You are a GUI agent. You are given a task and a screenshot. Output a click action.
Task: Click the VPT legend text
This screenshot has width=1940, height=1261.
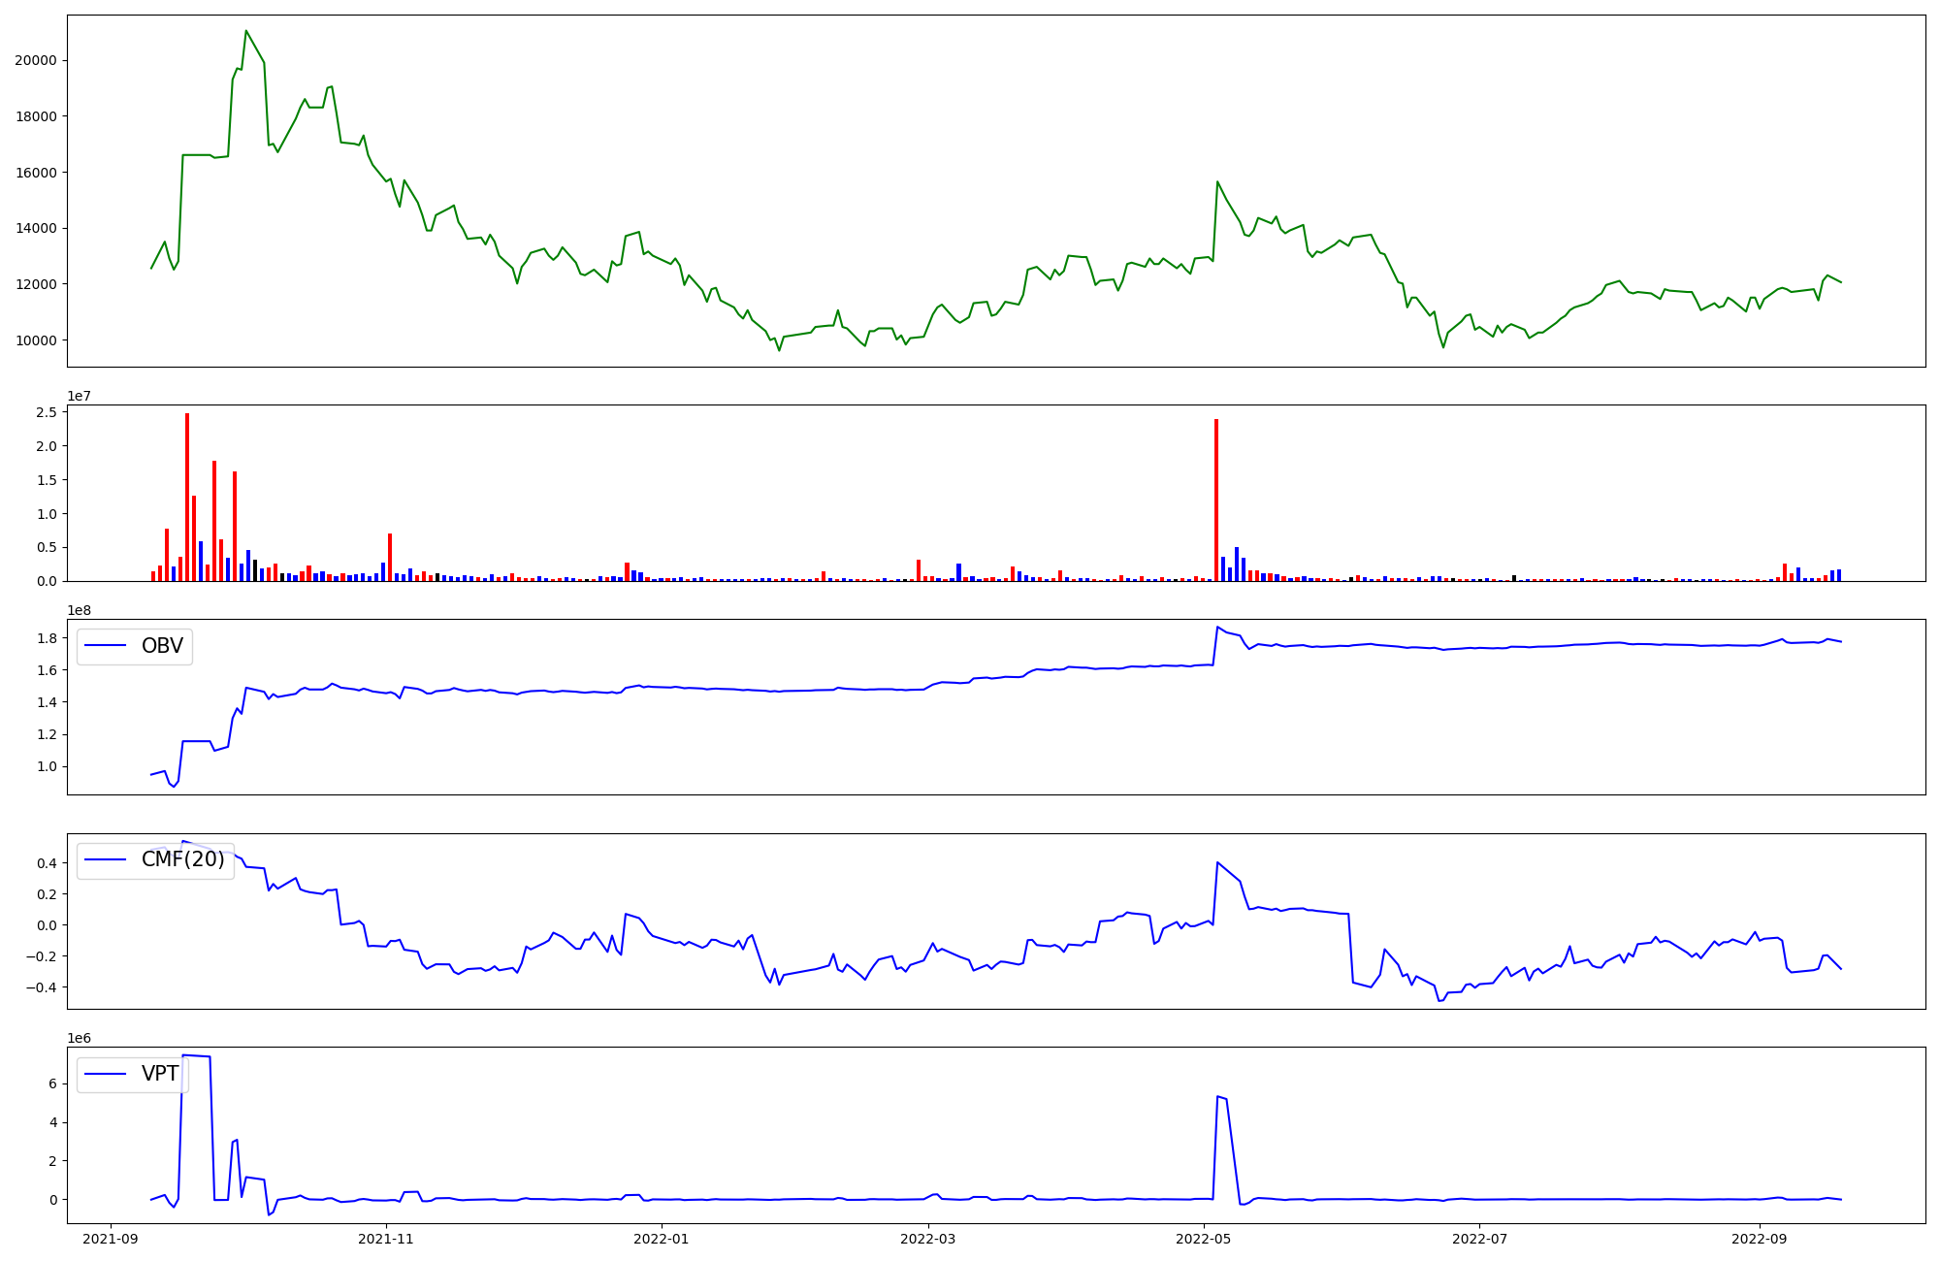coord(160,1074)
